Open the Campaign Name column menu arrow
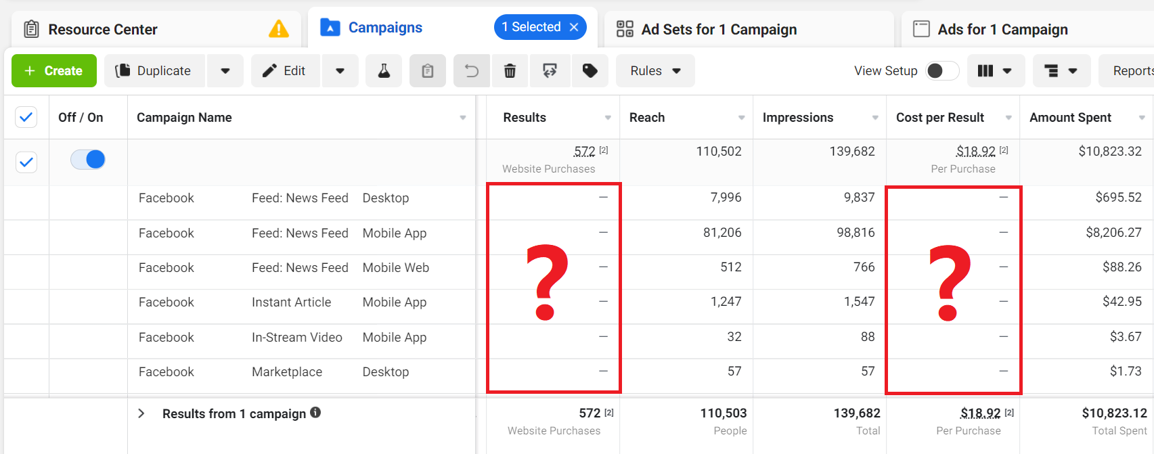Screen dimensions: 1154x454 pyautogui.click(x=463, y=118)
